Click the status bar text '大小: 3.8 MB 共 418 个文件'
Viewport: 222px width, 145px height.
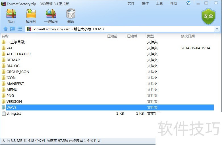tap(24, 141)
